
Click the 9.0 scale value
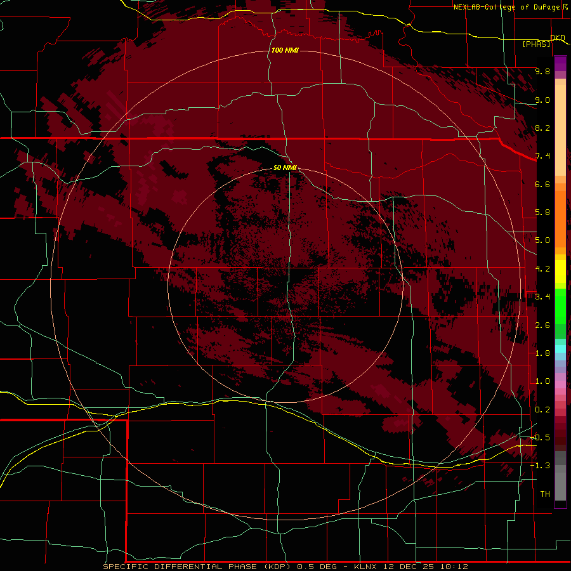542,100
